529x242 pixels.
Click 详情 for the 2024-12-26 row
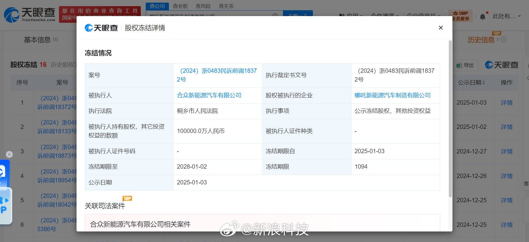click(506, 176)
